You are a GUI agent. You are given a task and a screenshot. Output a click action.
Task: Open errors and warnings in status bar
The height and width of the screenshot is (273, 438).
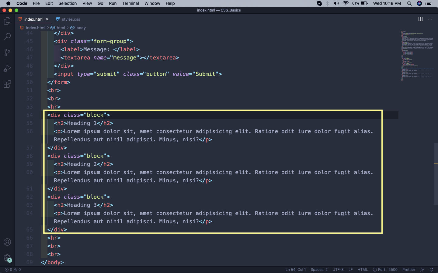coord(13,269)
